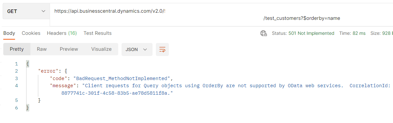Viewport: 393px width, 123px height.
Task: Select the Preview view
Action: (69, 49)
